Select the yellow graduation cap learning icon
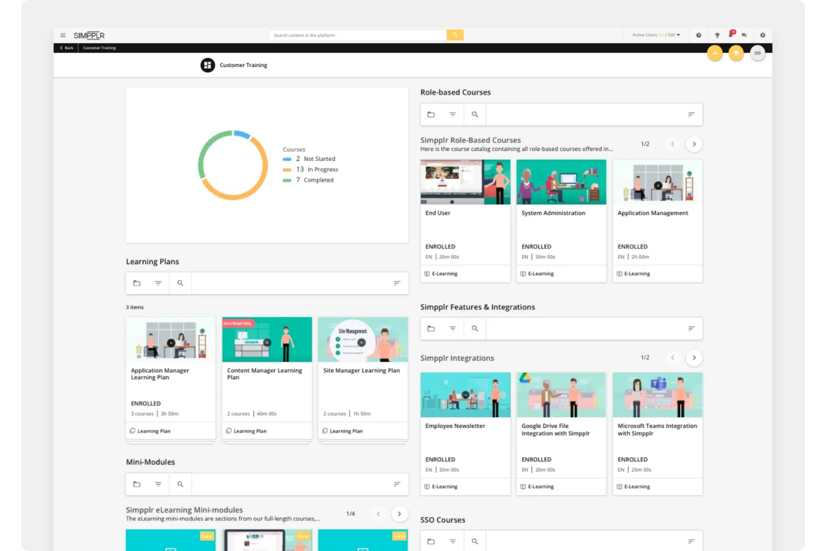Screen dimensions: 826x551 [x=736, y=53]
